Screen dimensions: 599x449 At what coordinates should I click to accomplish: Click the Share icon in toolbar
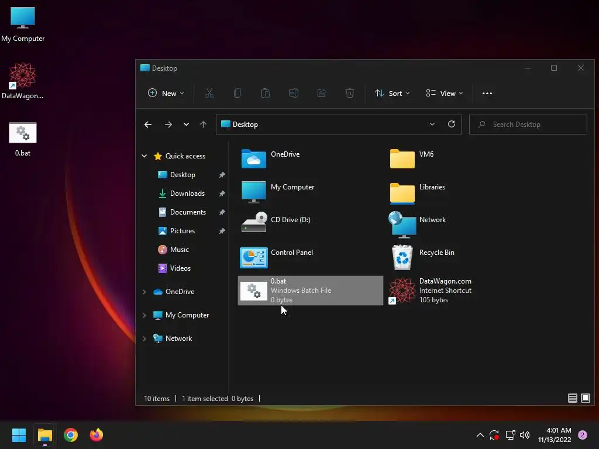pos(322,93)
